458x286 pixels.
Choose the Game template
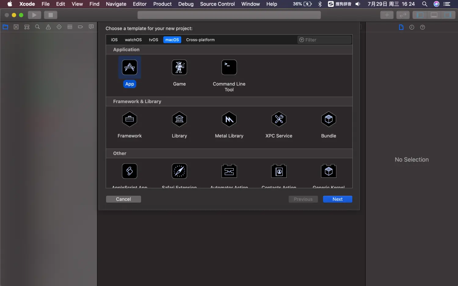(179, 67)
